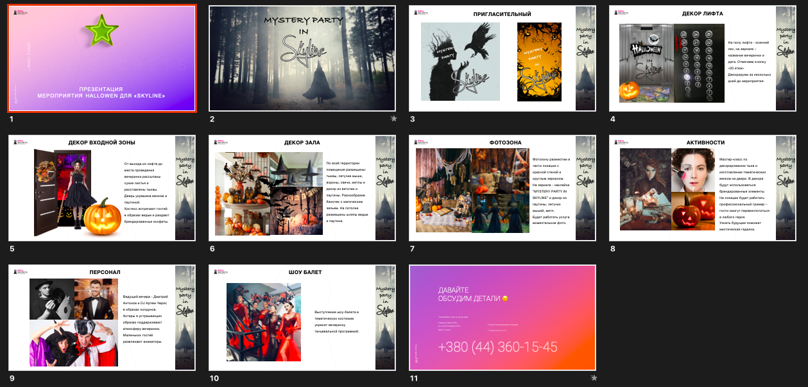Click slide number label 6
Viewport: 808px width, 387px height.
point(212,249)
